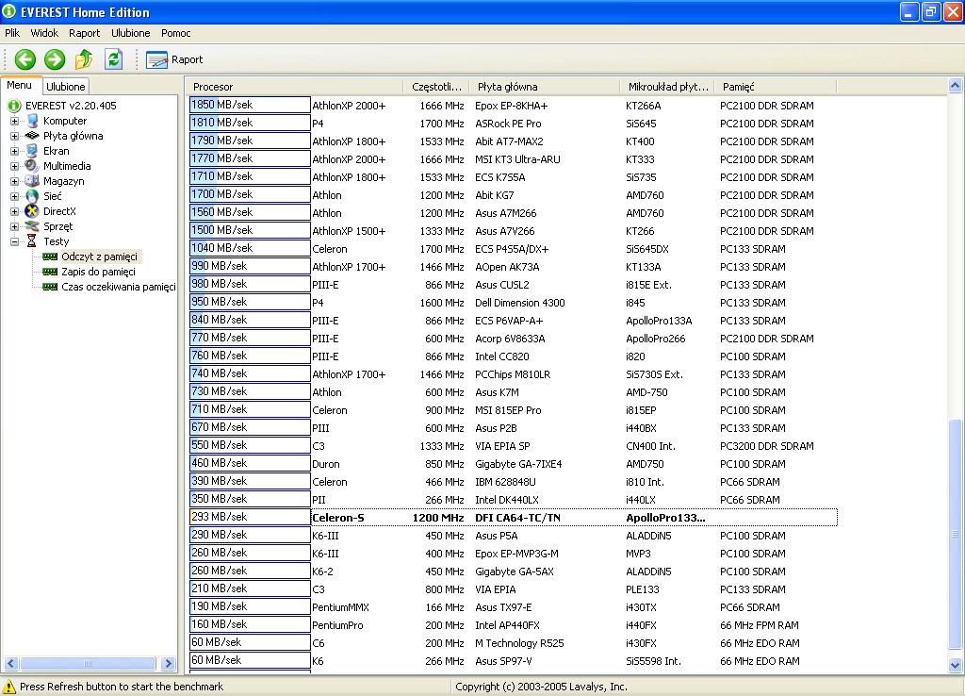Expand the Magazyn tree node

point(14,182)
